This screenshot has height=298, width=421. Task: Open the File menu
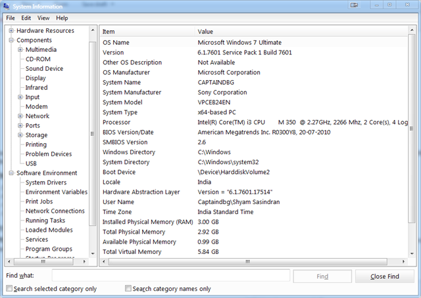pos(11,18)
